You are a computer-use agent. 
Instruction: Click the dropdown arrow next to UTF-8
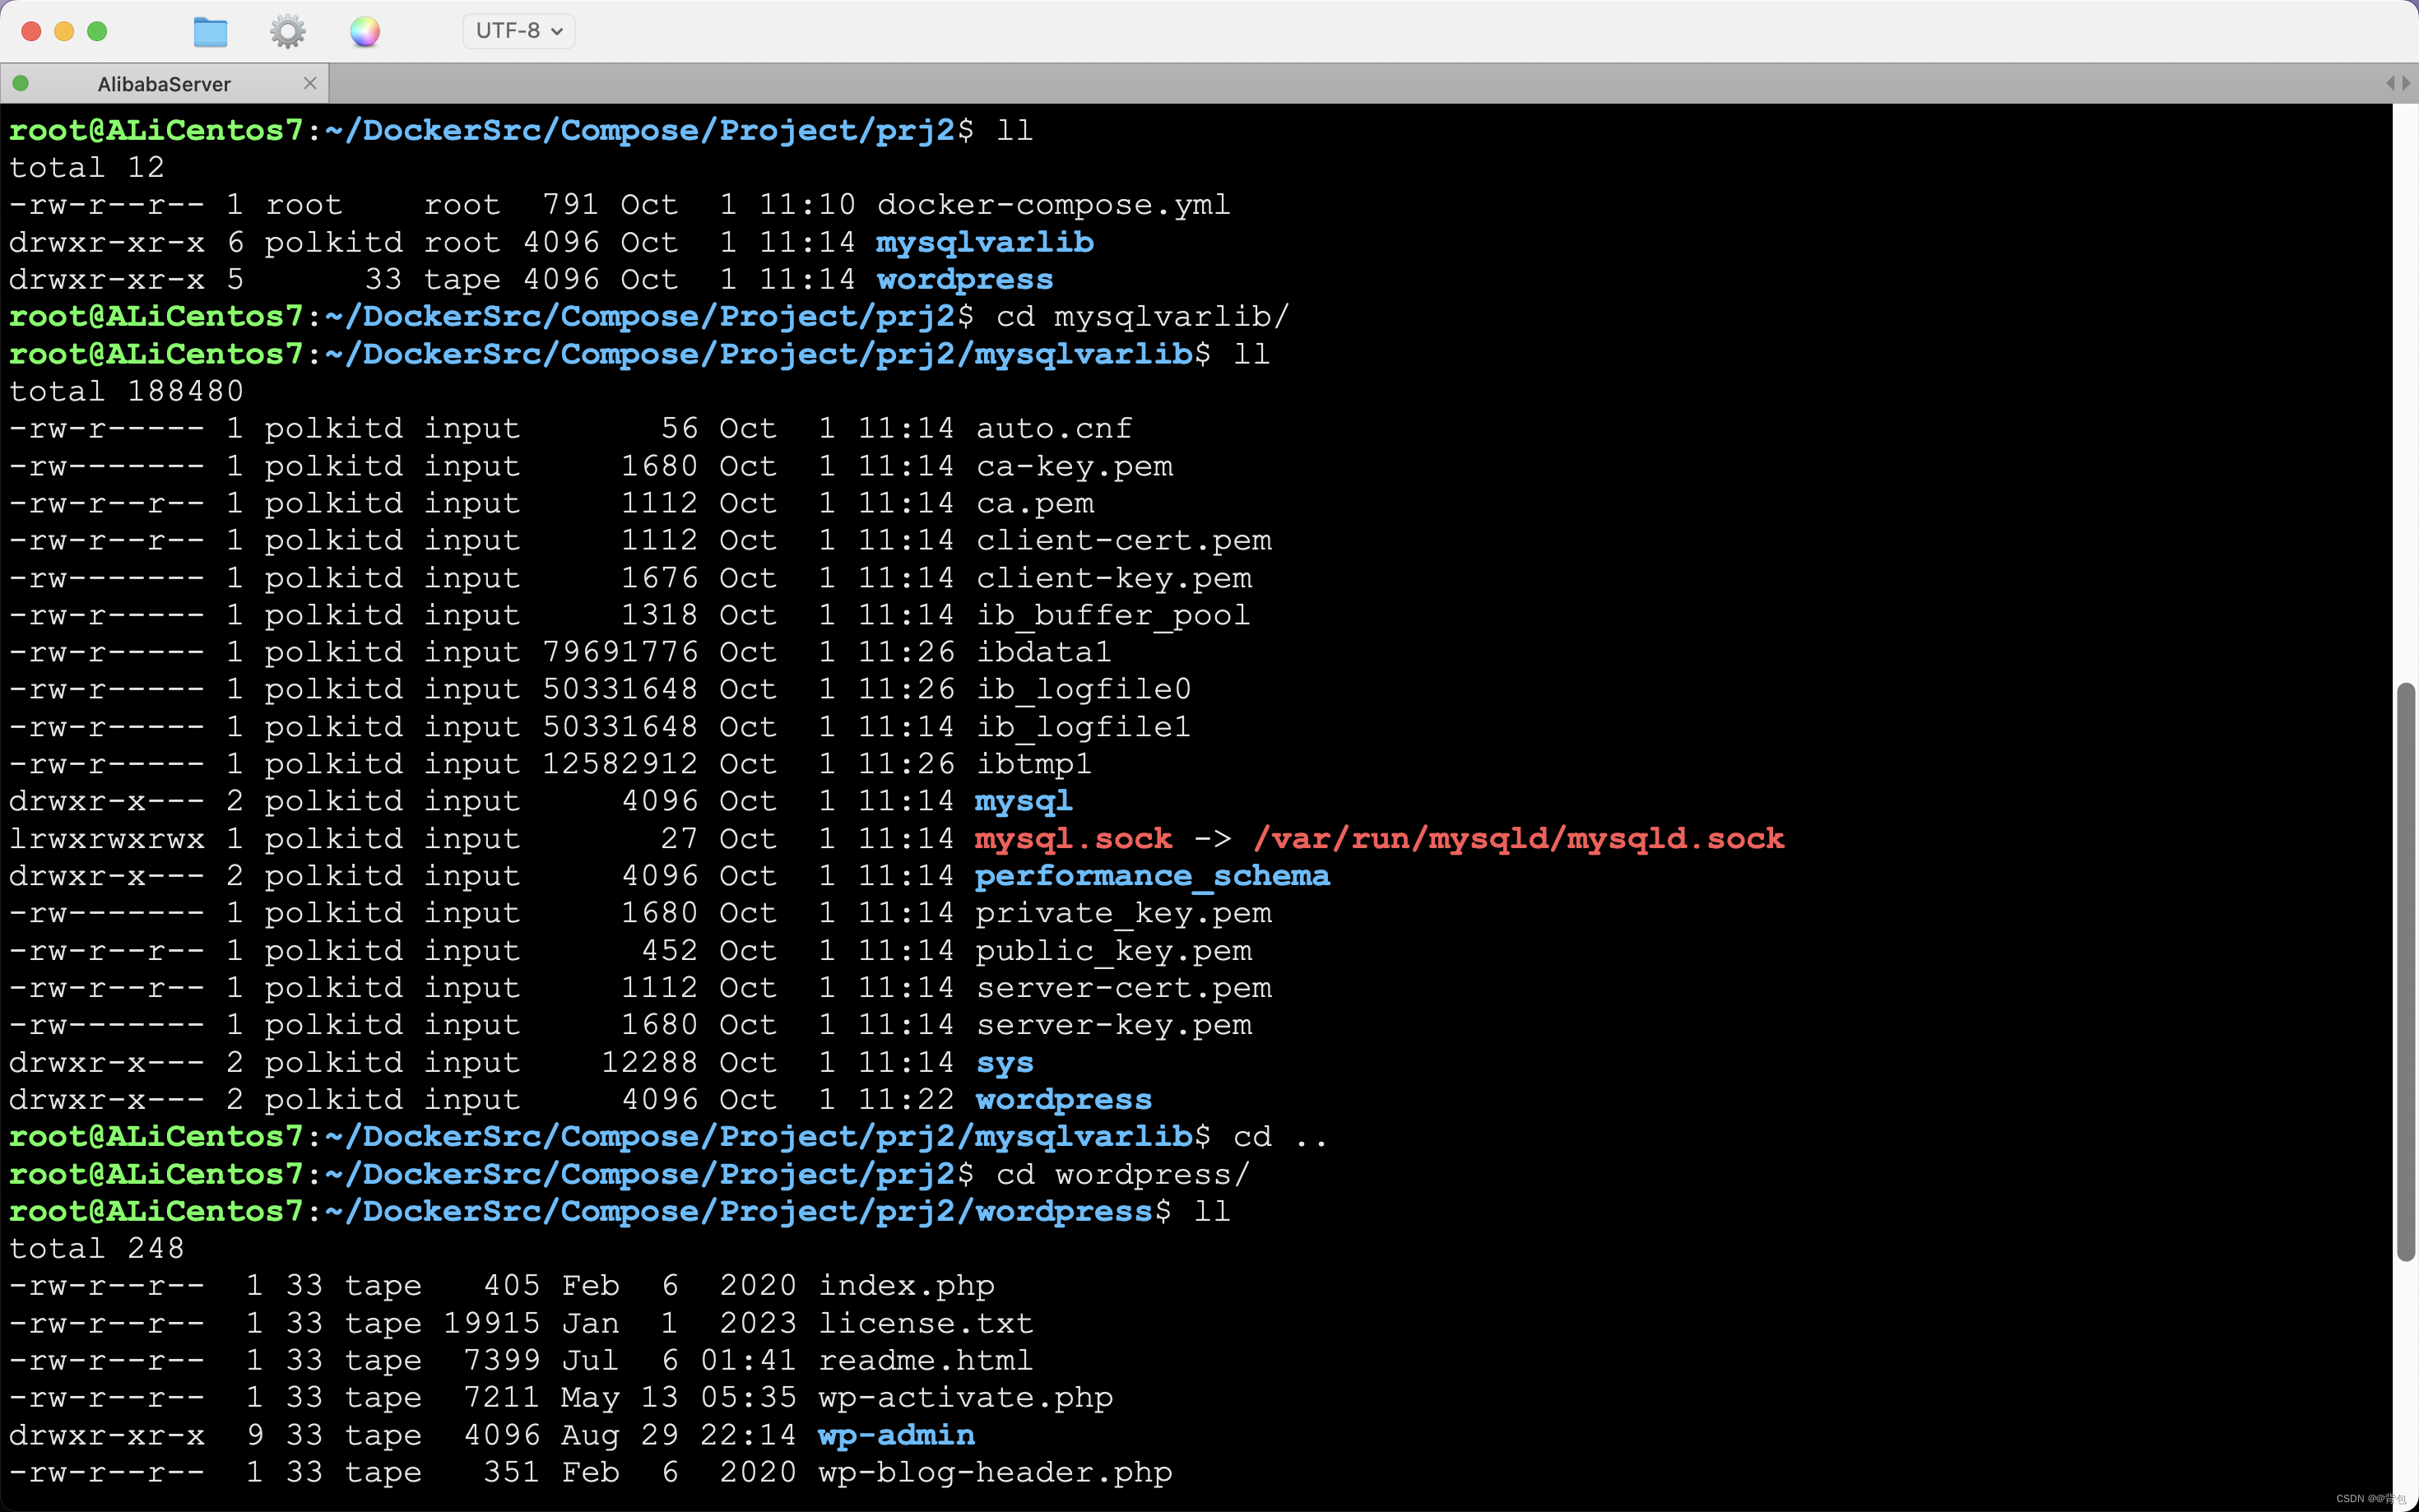point(571,31)
